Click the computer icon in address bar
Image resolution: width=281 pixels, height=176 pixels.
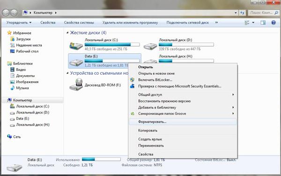click(x=26, y=13)
